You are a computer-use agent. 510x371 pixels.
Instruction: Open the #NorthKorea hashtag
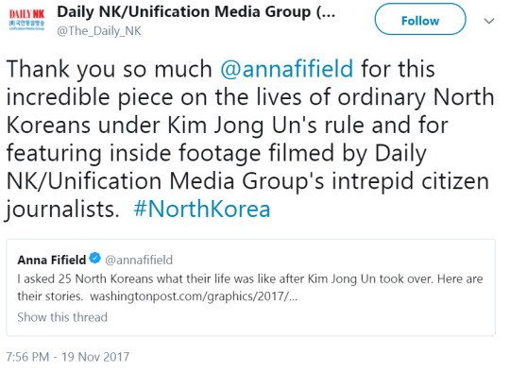[x=202, y=209]
